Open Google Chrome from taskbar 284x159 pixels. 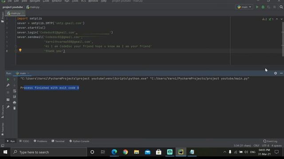click(x=125, y=152)
